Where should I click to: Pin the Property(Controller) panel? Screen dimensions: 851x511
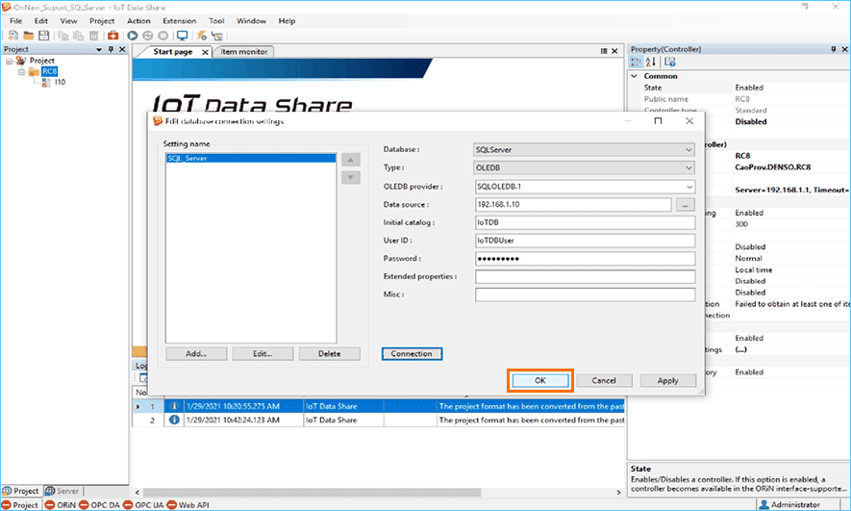[834, 49]
